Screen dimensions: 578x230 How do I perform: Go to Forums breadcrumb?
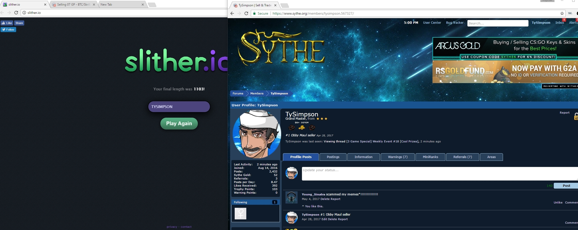pos(238,93)
